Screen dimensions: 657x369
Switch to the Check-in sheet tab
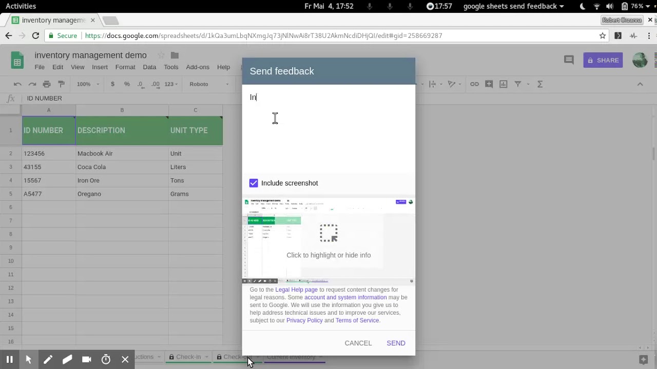188,357
